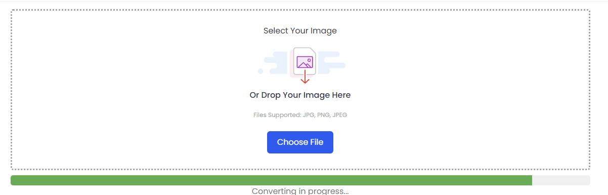Click the grey unfilled end of progress bar
608x195 pixels.
[x=561, y=180]
